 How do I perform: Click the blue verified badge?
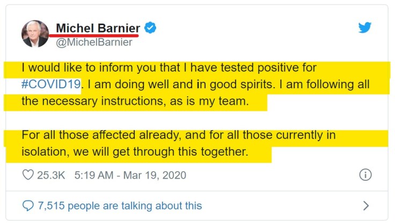point(151,28)
